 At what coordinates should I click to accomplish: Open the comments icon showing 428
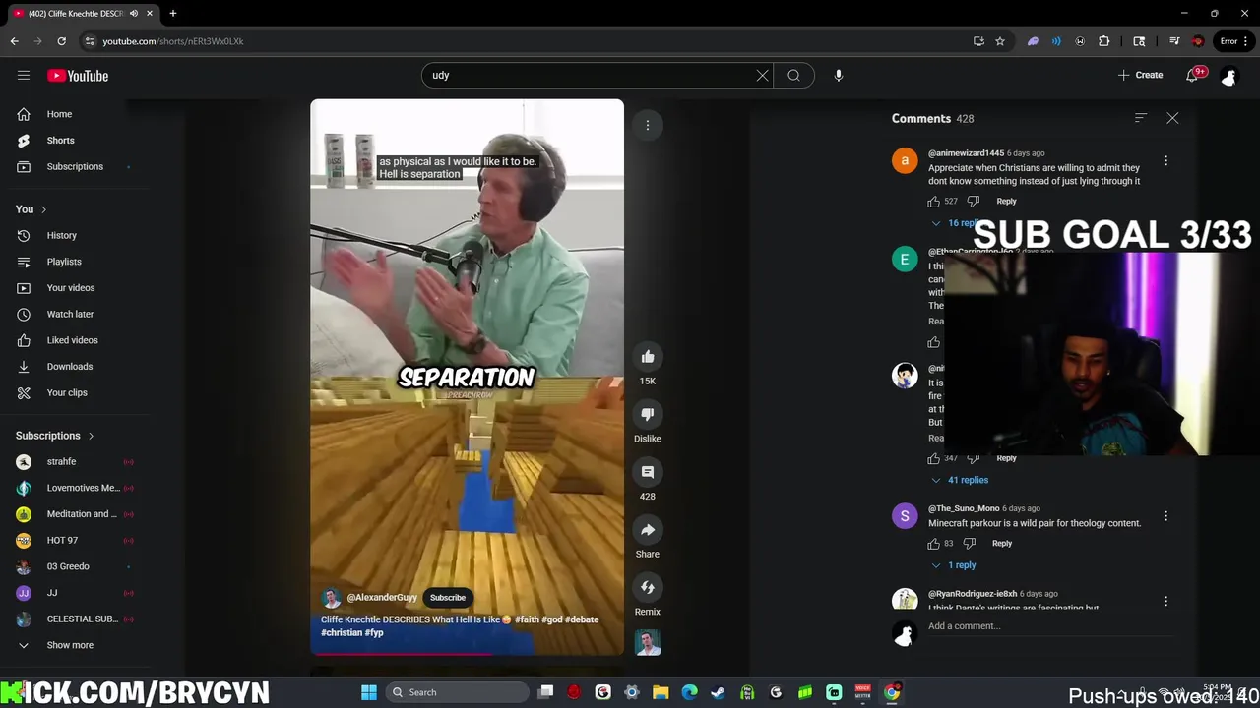pyautogui.click(x=648, y=472)
